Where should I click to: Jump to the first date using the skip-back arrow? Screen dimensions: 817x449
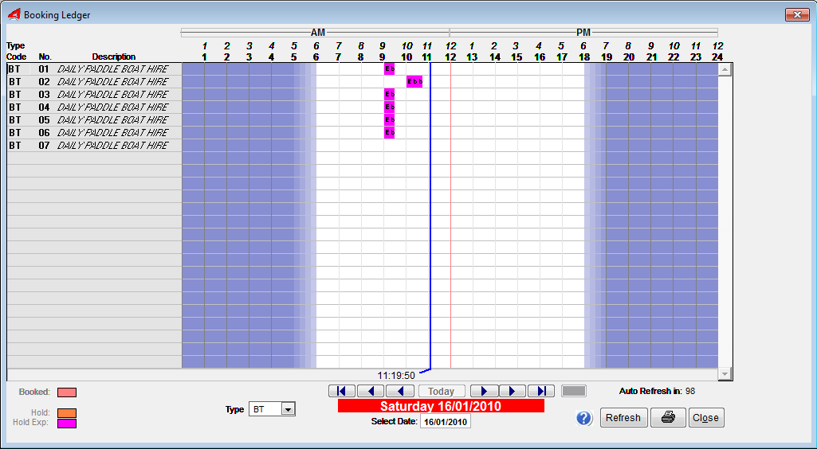342,391
